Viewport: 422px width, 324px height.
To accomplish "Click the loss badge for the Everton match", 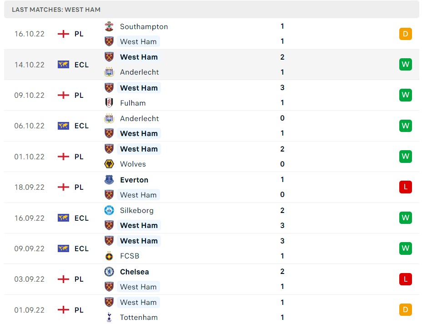I will [x=405, y=187].
